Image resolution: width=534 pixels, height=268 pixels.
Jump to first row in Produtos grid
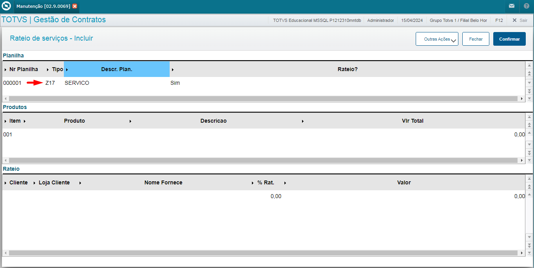529,117
